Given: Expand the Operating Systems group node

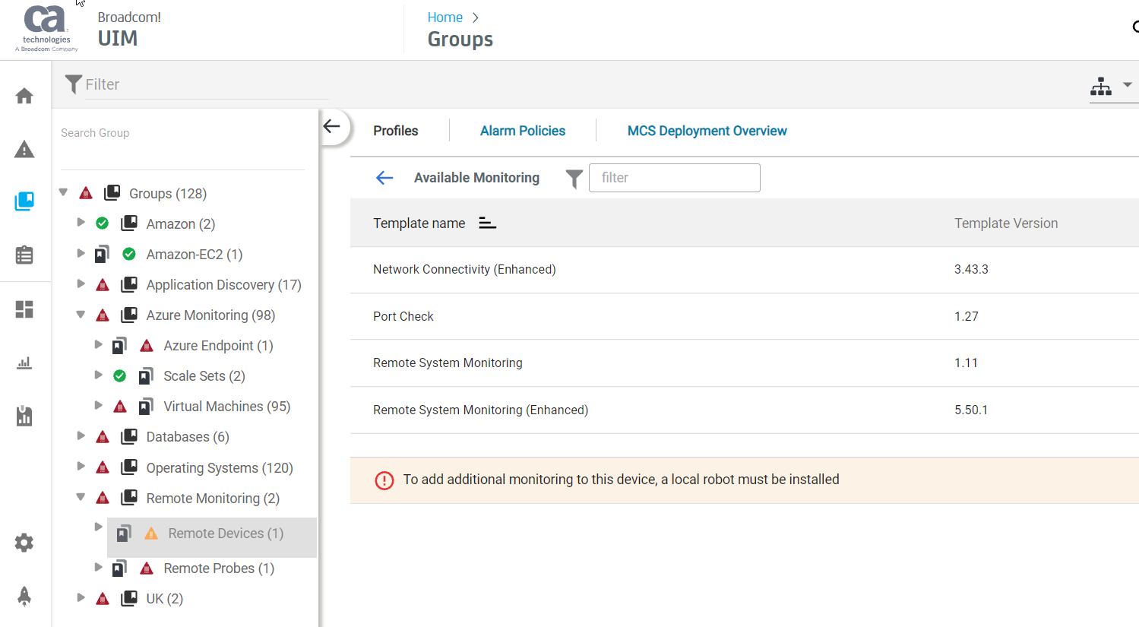Looking at the screenshot, I should tap(81, 467).
